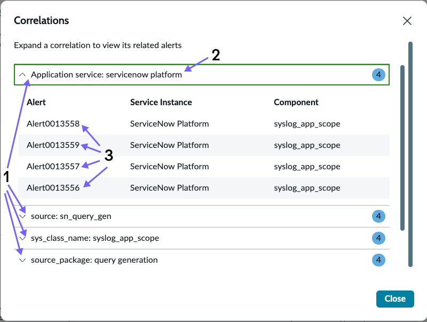Select syslog_app_scope cell for Alert0013558

pyautogui.click(x=307, y=124)
